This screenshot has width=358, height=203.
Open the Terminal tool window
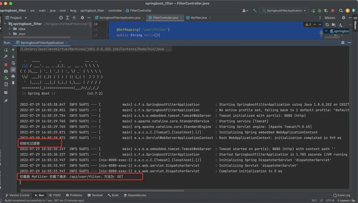pos(95,195)
